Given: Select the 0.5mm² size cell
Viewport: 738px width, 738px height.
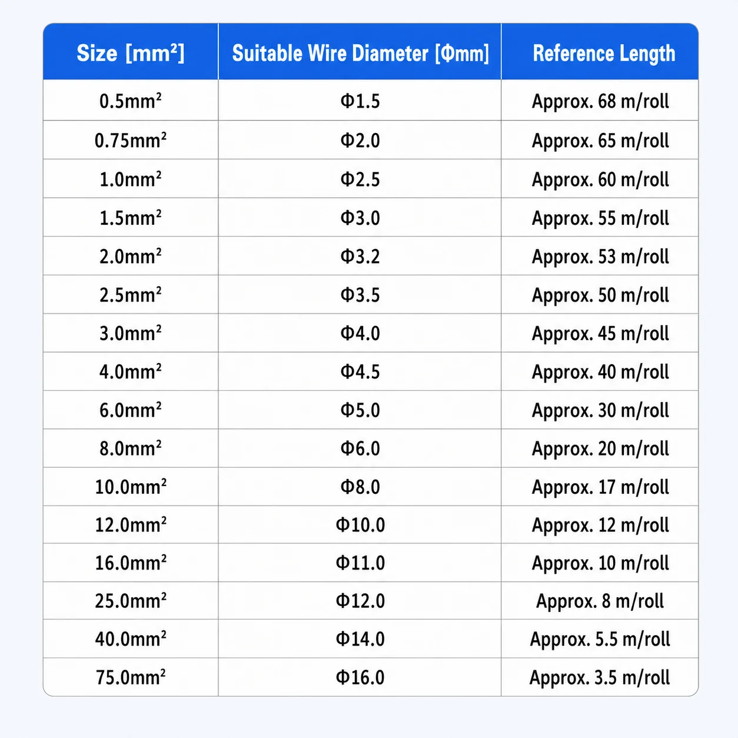Looking at the screenshot, I should pos(131,101).
